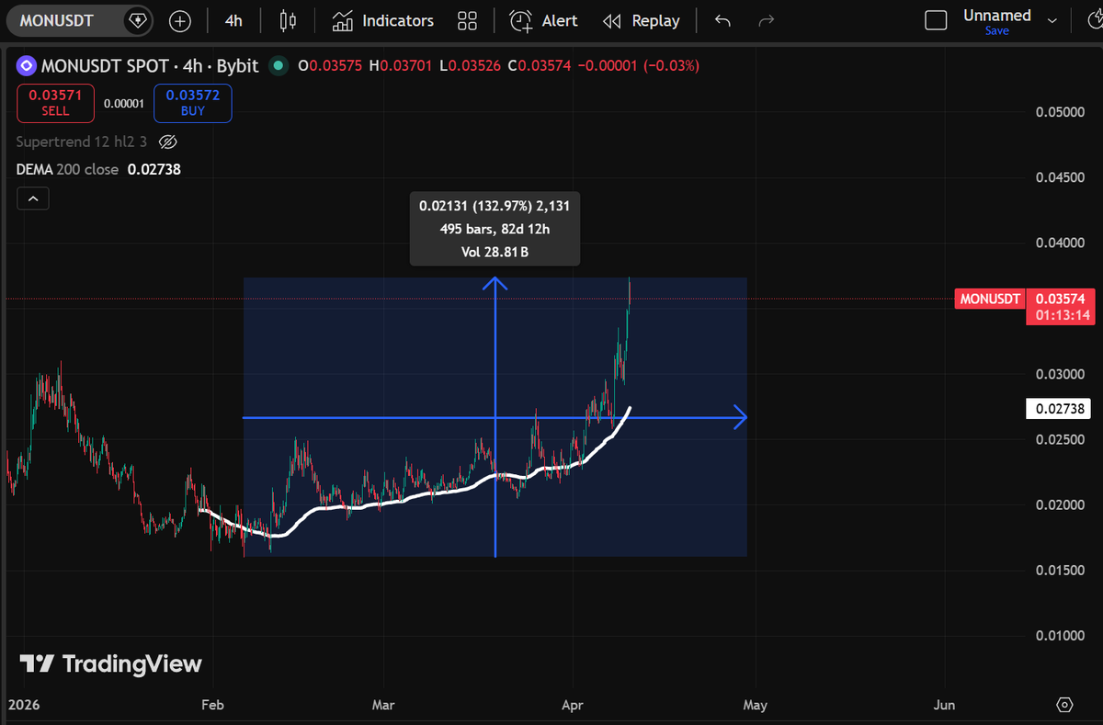Click the 2026 label on time axis
Screen dimensions: 1103x725
[x=23, y=705]
